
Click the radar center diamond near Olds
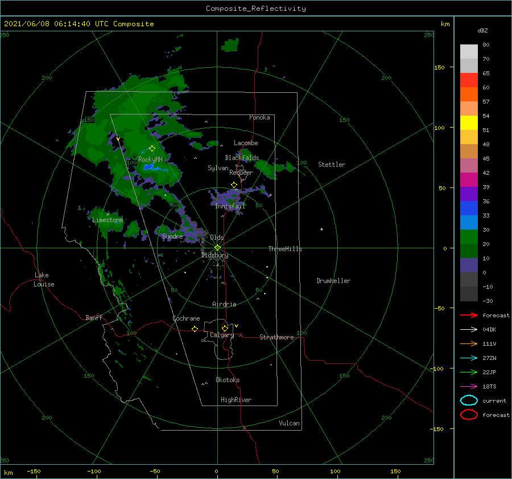(217, 248)
